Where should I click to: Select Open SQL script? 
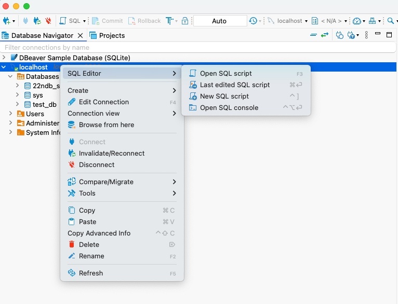[x=246, y=74]
